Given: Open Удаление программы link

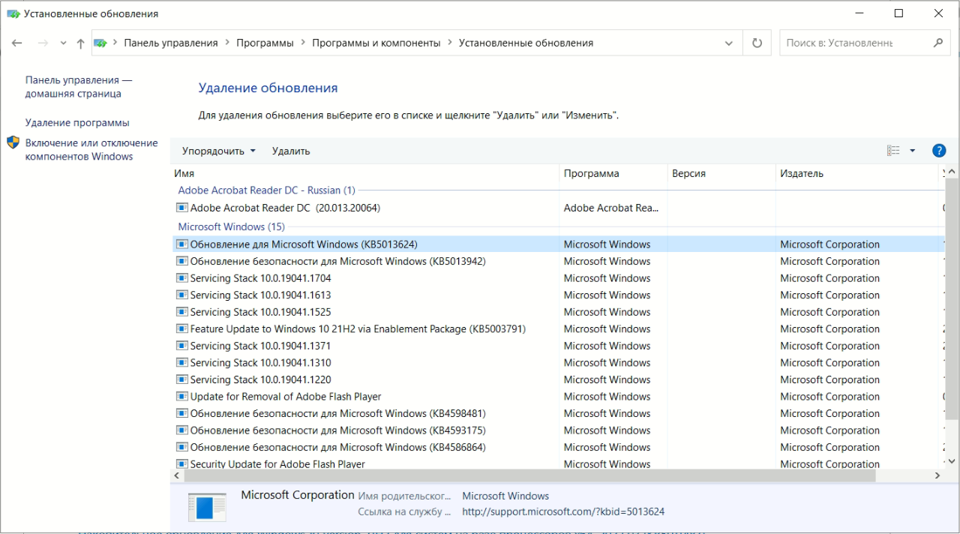Looking at the screenshot, I should [x=77, y=122].
